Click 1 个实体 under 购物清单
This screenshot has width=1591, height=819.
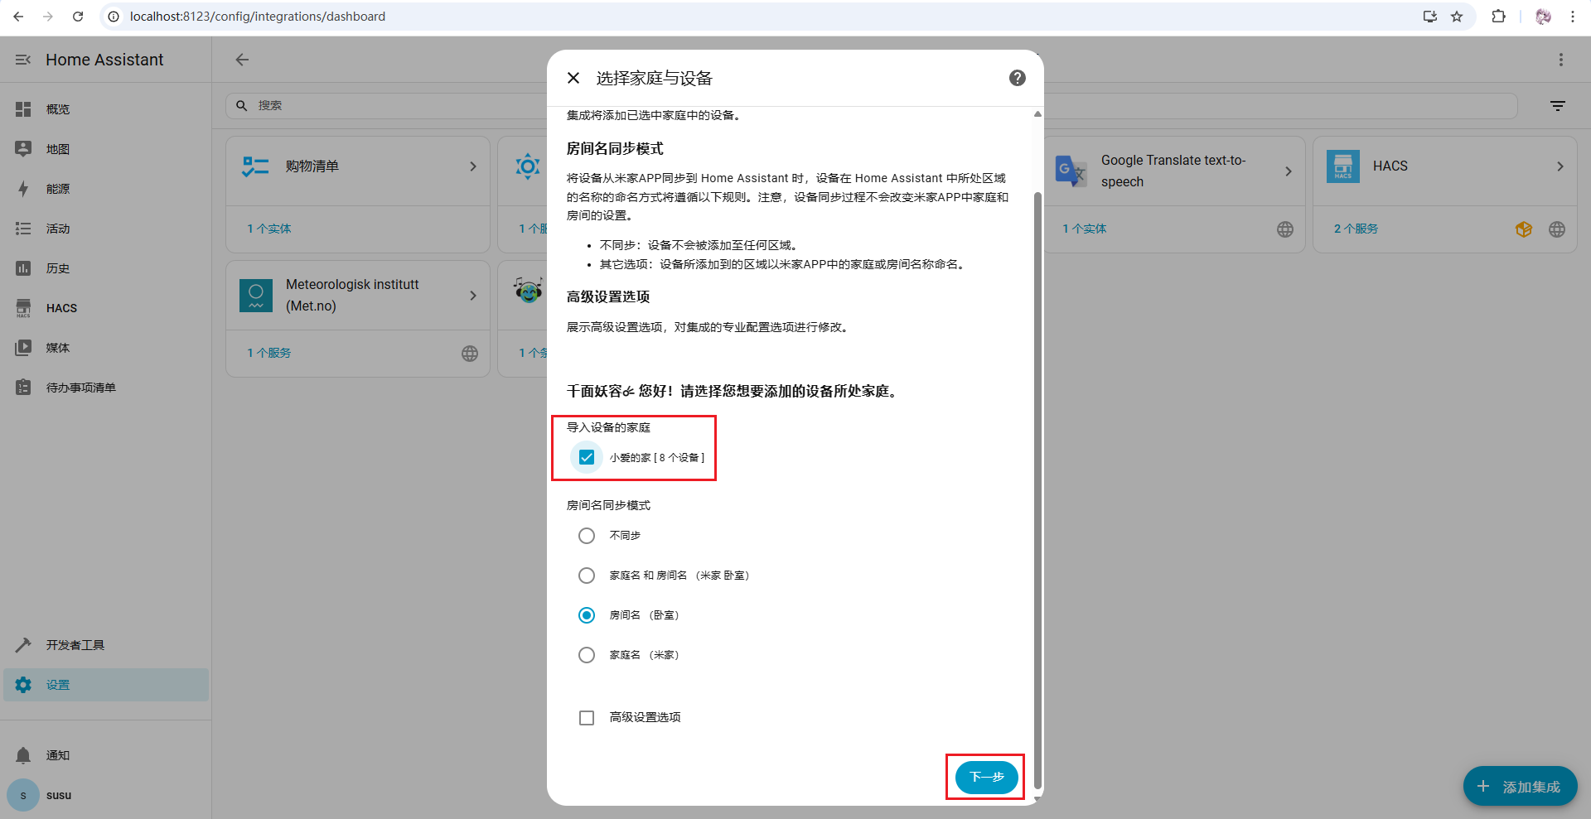click(269, 229)
